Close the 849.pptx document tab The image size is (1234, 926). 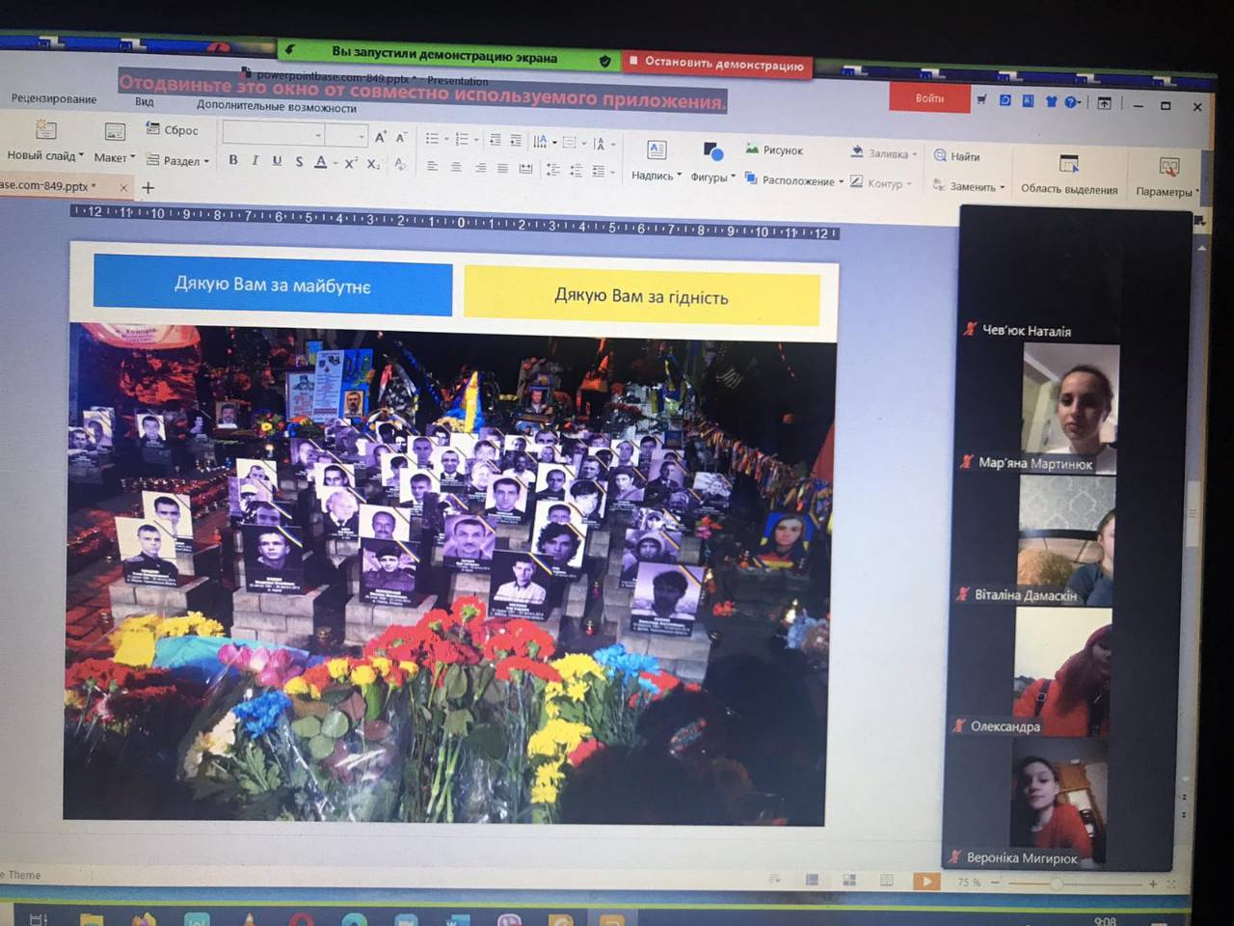pyautogui.click(x=123, y=187)
